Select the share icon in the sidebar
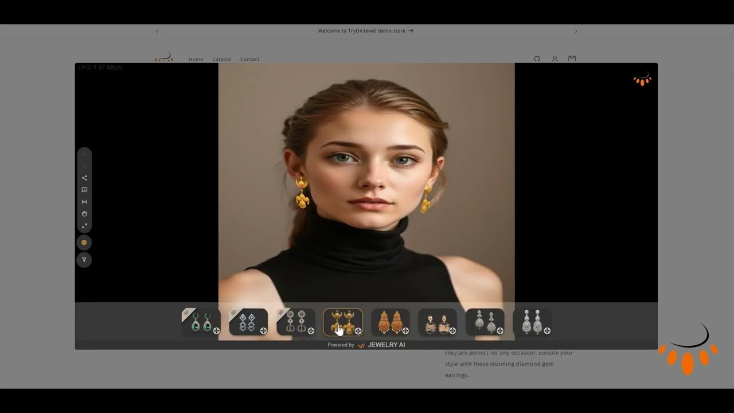Screen dimensions: 734x413 pos(84,178)
